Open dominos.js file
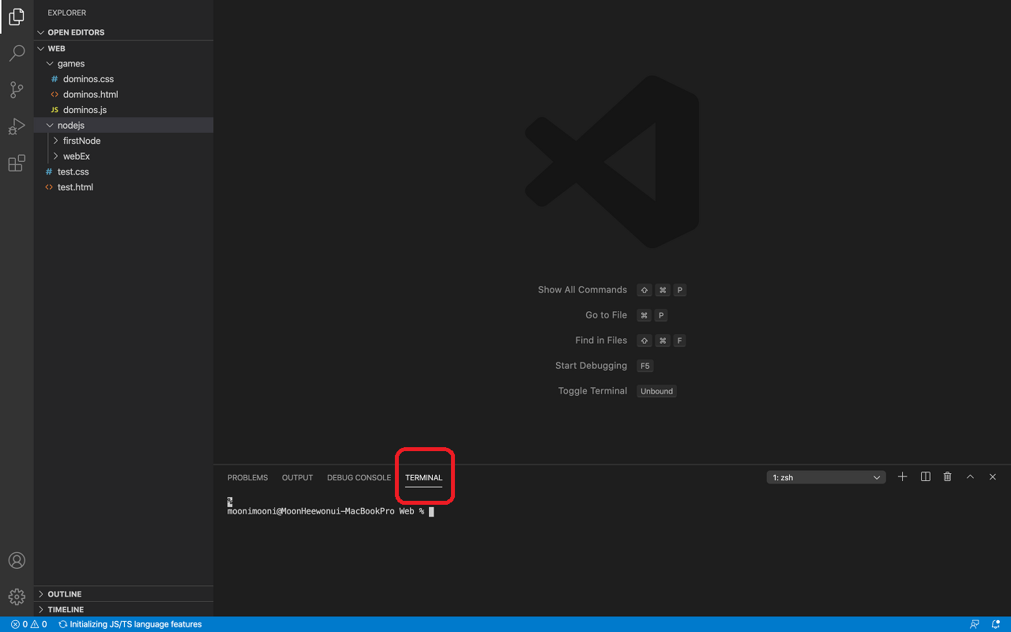Viewport: 1011px width, 632px height. pyautogui.click(x=124, y=110)
